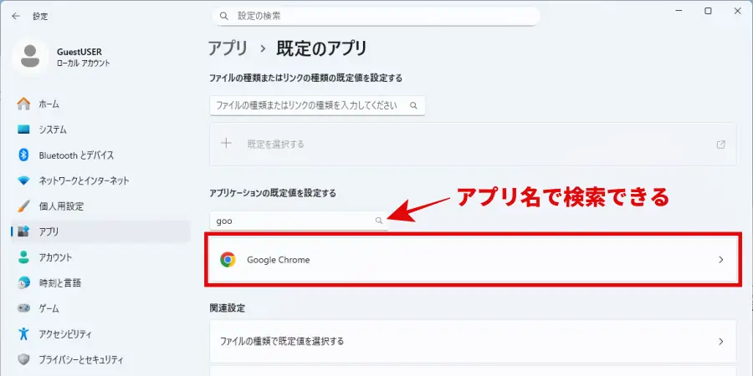Click the Bluetooth icon in the sidebar
The image size is (753, 376).
pyautogui.click(x=23, y=155)
